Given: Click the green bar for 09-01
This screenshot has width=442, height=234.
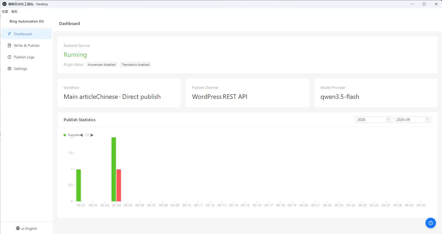Looking at the screenshot, I should click(79, 185).
